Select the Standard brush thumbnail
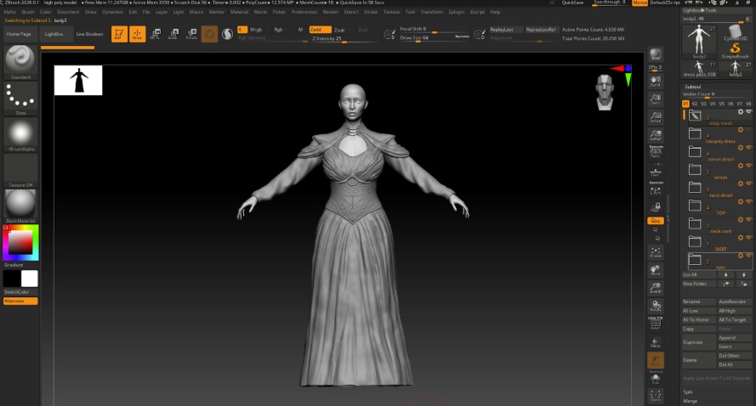The width and height of the screenshot is (756, 406). 20,59
